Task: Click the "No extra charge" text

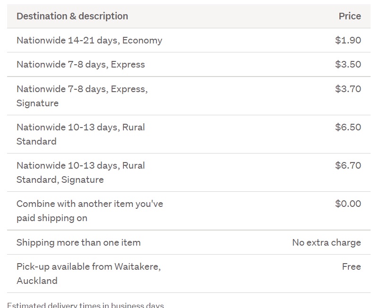Action: point(326,242)
